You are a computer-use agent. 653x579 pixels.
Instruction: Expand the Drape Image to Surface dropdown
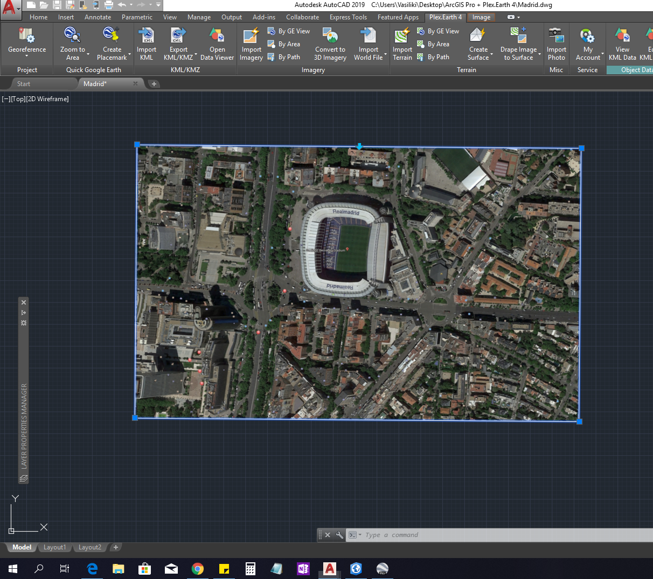click(540, 54)
